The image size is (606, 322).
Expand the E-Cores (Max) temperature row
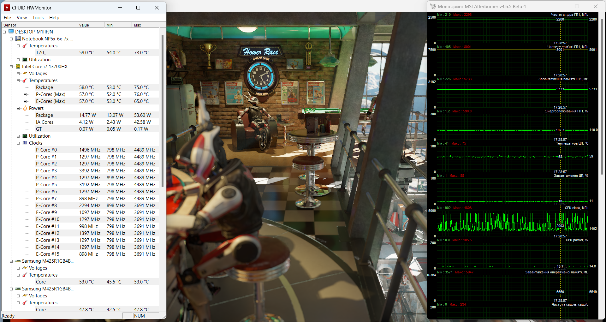25,101
